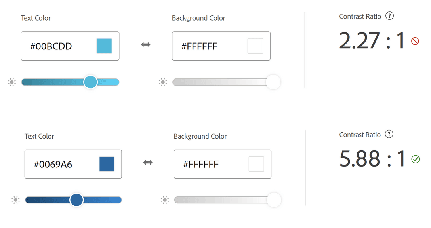Click the brightness icon beside the #0069A6 slider
The width and height of the screenshot is (431, 228).
[x=15, y=200]
